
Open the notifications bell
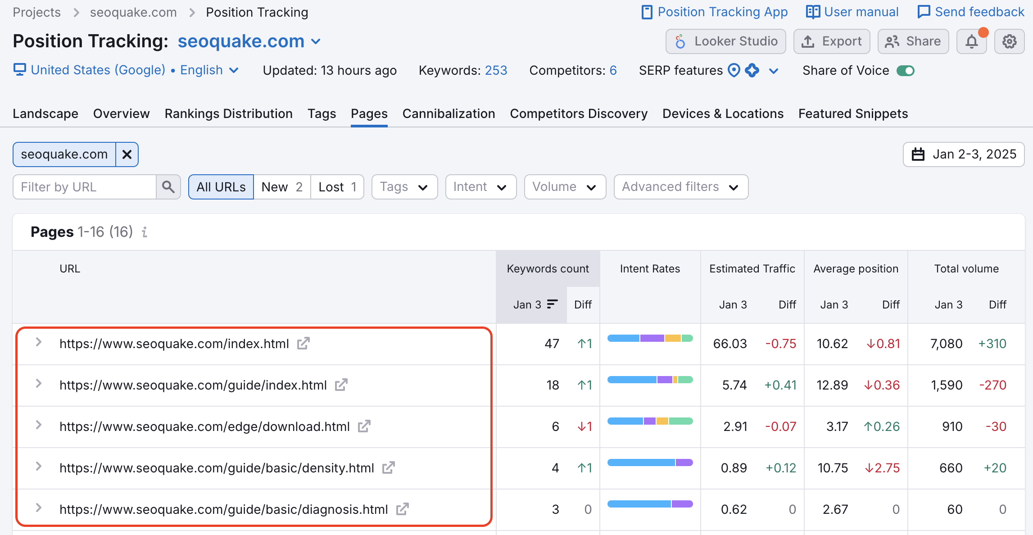971,41
